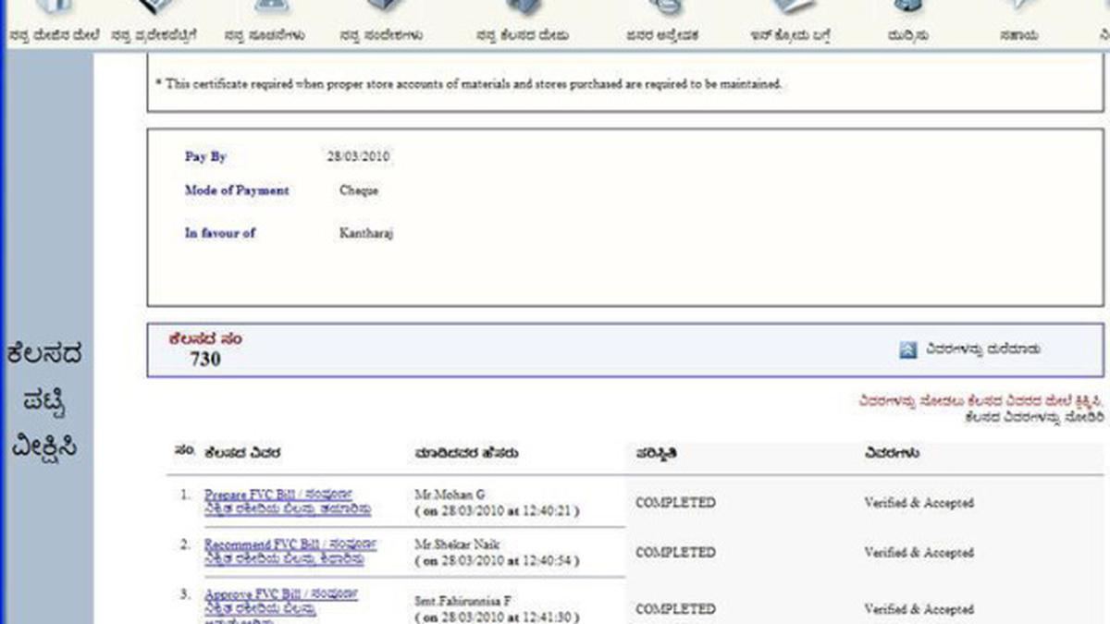Screen dimensions: 1110x624
Task: Click the work number 730
Action: coord(205,360)
